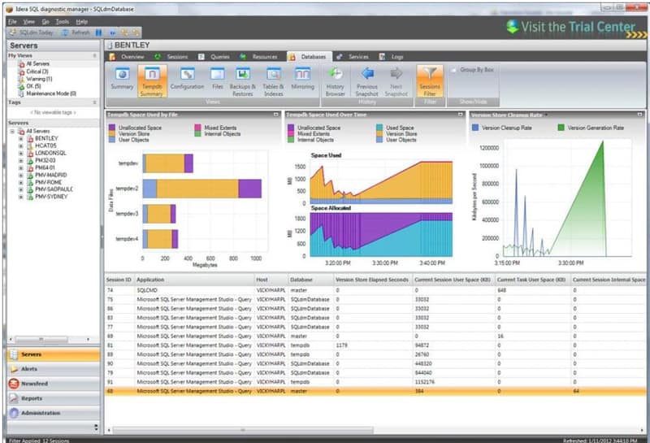The height and width of the screenshot is (443, 650).
Task: Toggle the Sessions Filter button
Action: pyautogui.click(x=430, y=81)
